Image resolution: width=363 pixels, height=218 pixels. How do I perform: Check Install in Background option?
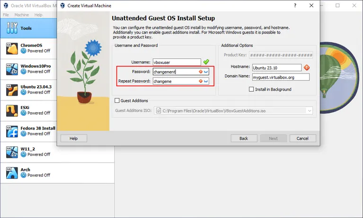pyautogui.click(x=251, y=89)
